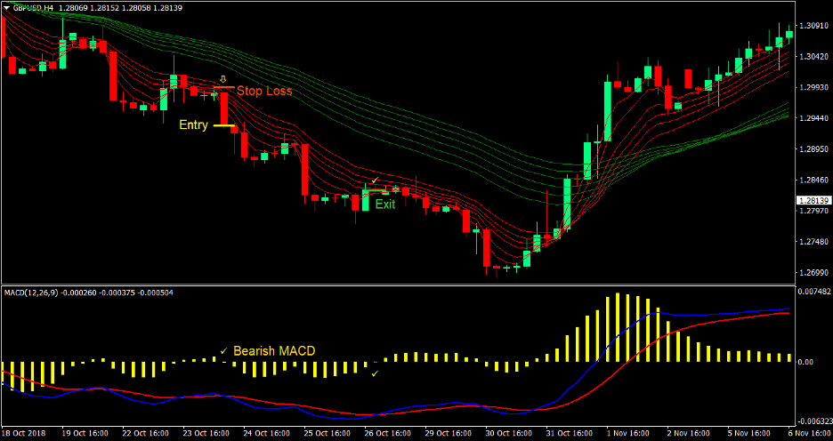Click the GBPUSD H4 chart title
Screen dimensions: 833x441
coord(34,8)
